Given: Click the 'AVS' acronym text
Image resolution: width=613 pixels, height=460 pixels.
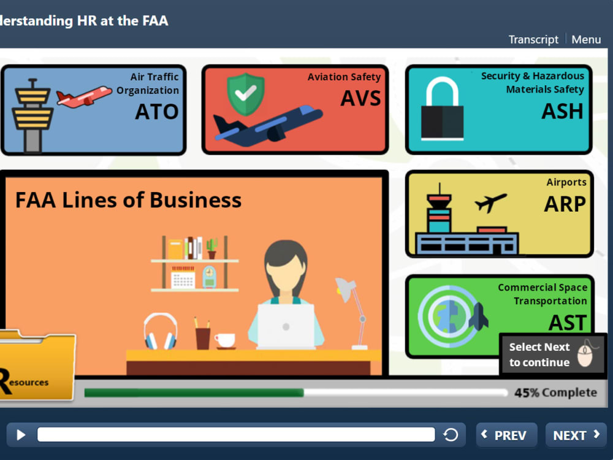Looking at the screenshot, I should point(360,98).
